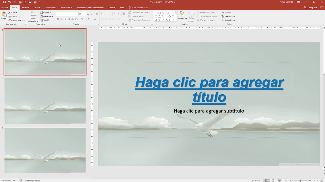325x182 pixels.
Task: Open the Transiciones tab
Action: pos(50,8)
